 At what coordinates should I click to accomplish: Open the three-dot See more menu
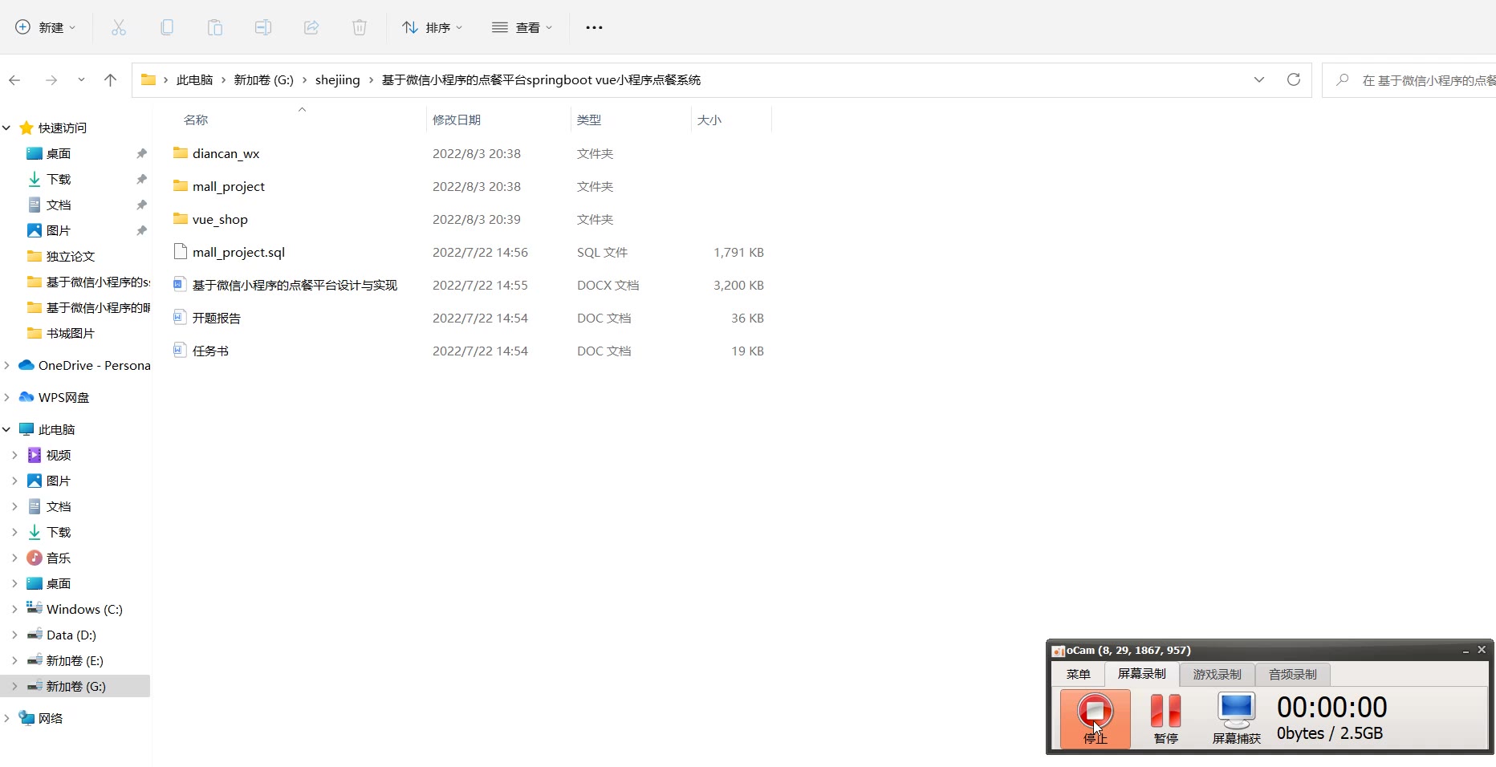[594, 27]
